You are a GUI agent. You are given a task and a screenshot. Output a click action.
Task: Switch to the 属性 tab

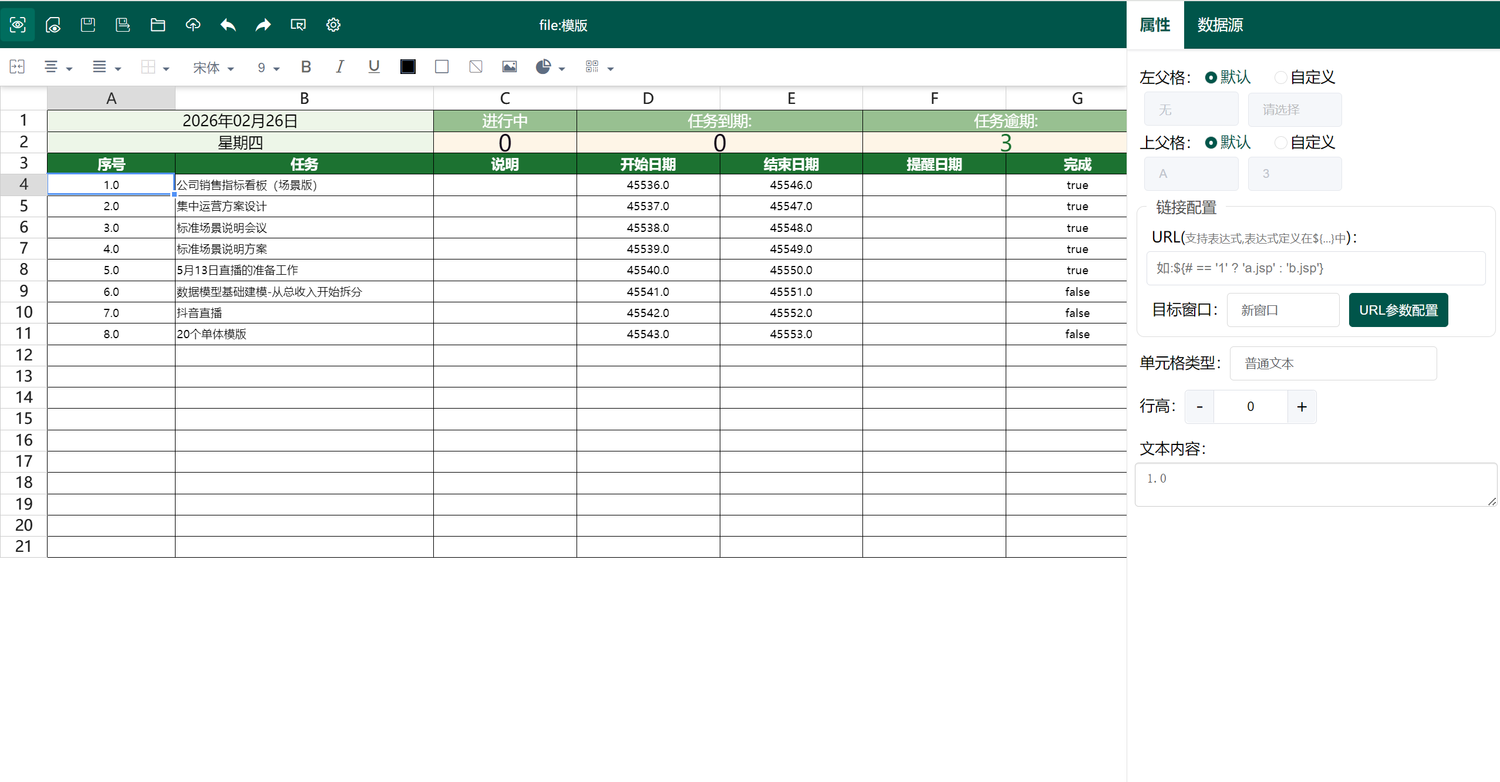(x=1154, y=25)
